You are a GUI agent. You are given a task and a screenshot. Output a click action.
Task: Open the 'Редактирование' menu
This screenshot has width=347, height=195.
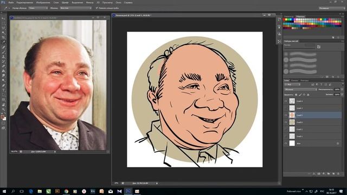[25, 3]
